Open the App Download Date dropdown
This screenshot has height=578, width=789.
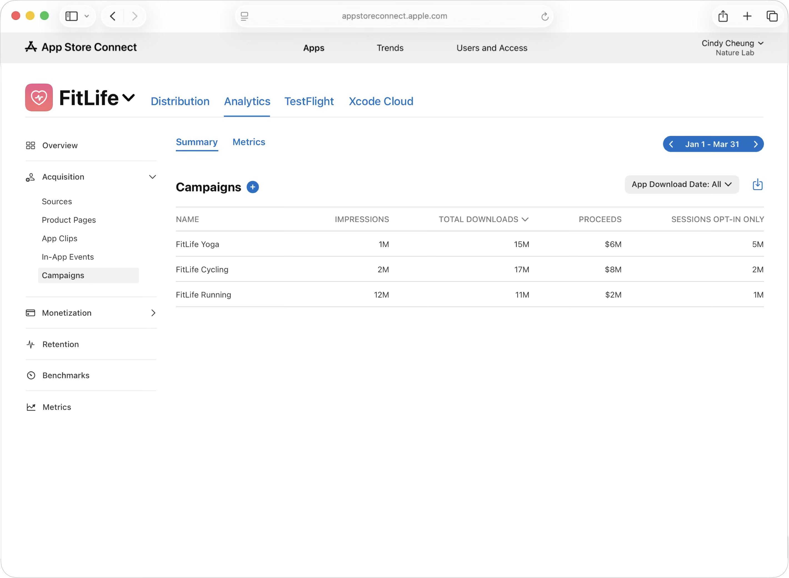pos(681,185)
